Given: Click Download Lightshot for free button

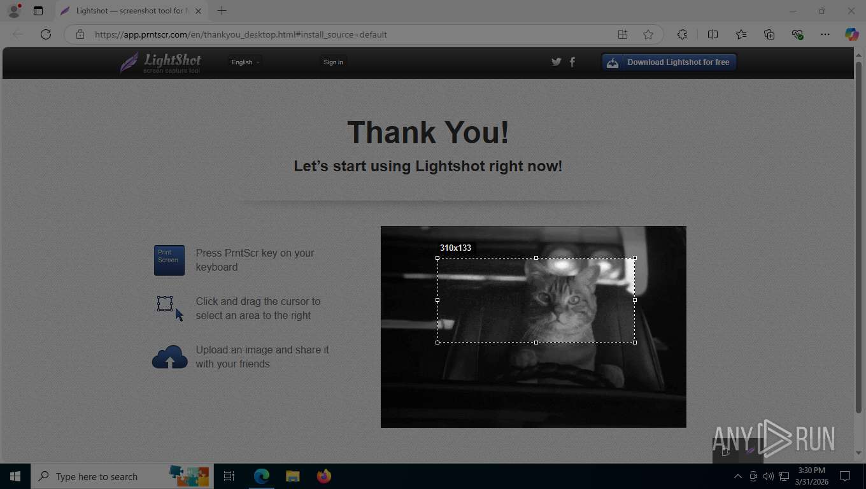Looking at the screenshot, I should [x=669, y=62].
